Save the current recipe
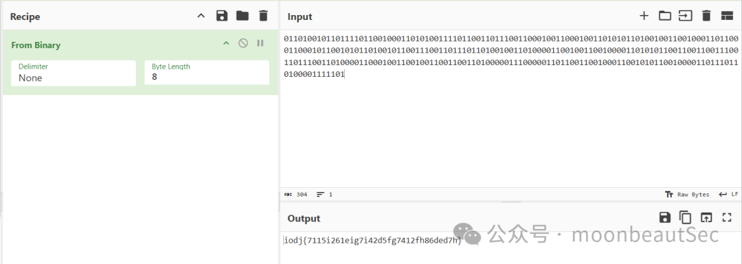This screenshot has height=264, width=742. 221,16
